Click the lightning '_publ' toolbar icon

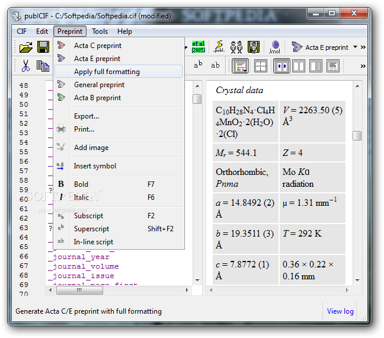(219, 47)
